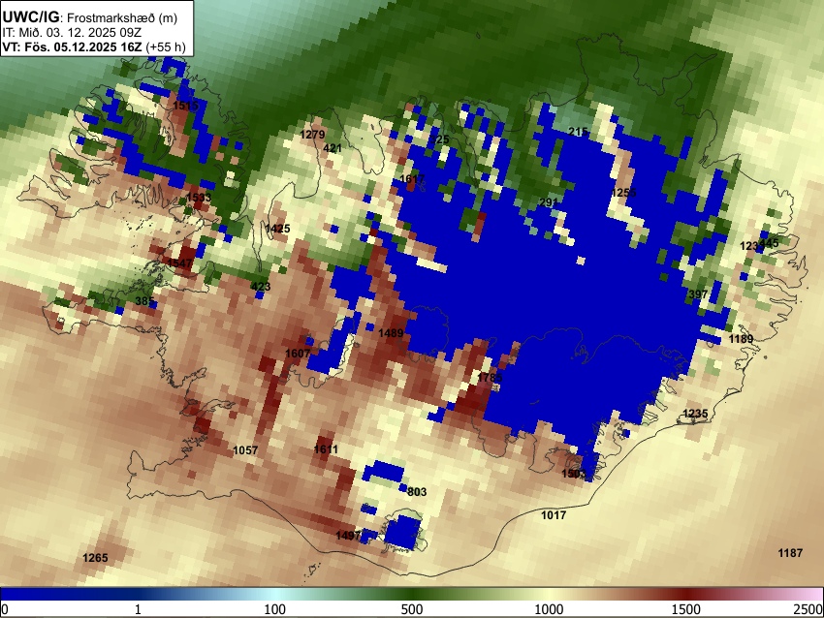The height and width of the screenshot is (618, 824).
Task: Click the 1279 value label
Action: tap(312, 135)
